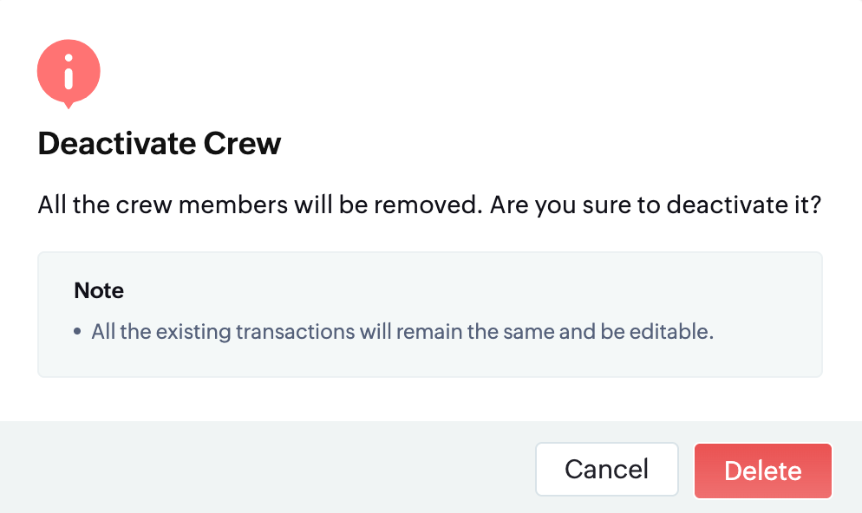Click the bold Note label
862x513 pixels.
(x=99, y=290)
